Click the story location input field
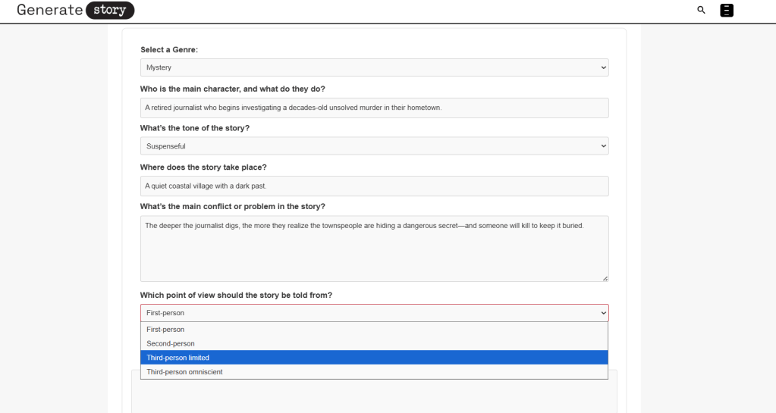 [x=374, y=186]
